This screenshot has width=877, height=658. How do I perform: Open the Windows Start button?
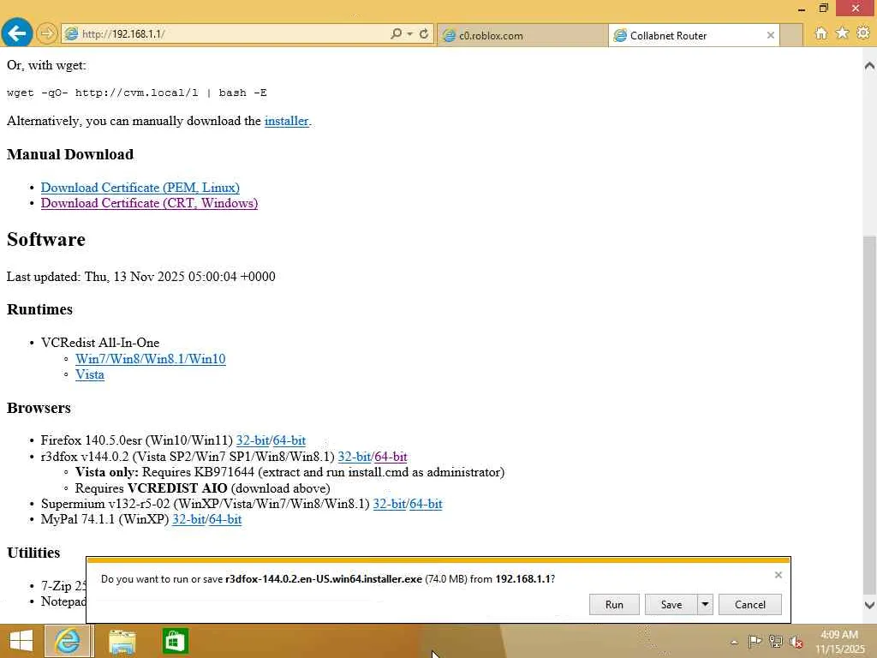click(21, 641)
